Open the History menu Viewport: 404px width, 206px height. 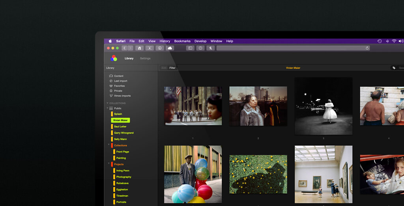tap(165, 41)
